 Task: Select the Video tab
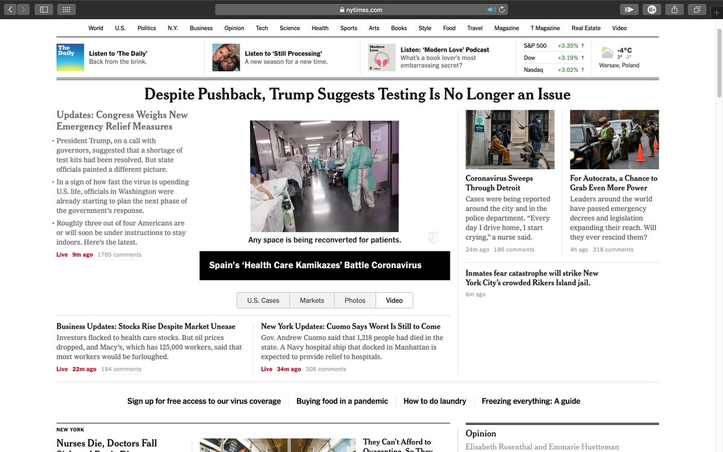tap(395, 300)
